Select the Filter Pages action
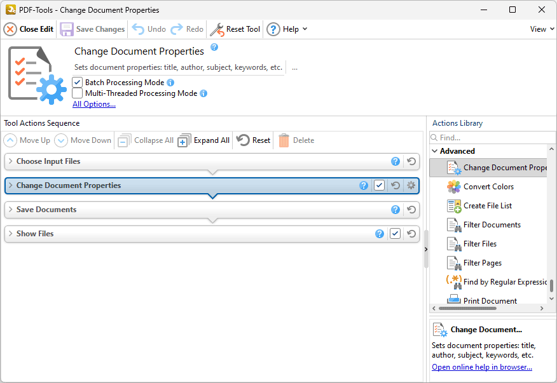This screenshot has height=383, width=557. coord(488,263)
